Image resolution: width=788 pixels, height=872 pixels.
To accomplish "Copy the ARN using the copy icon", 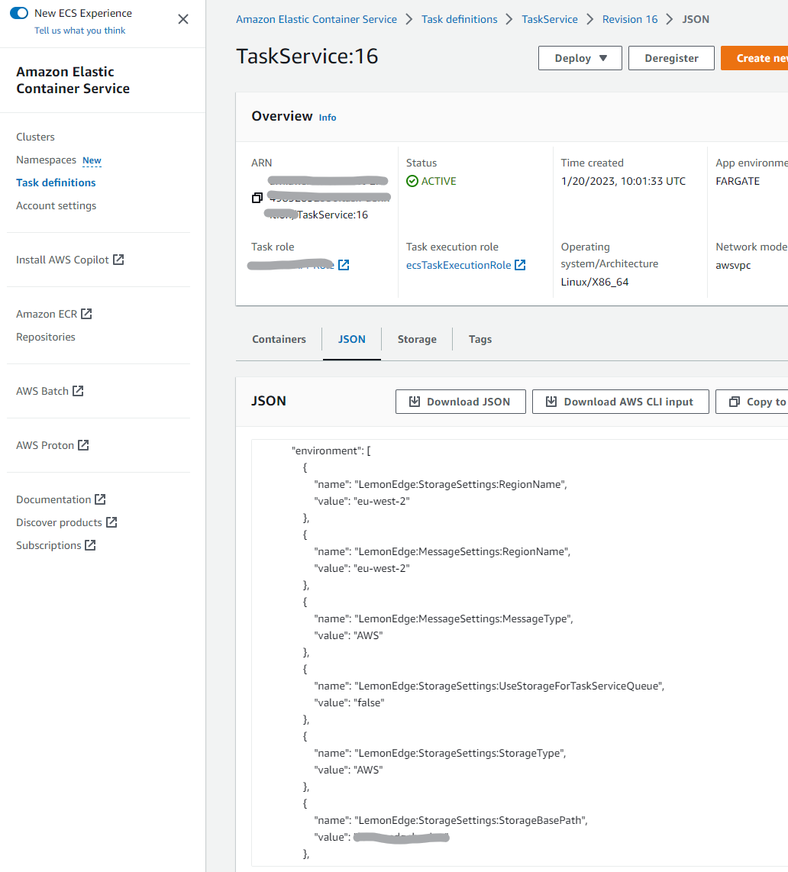I will (257, 198).
